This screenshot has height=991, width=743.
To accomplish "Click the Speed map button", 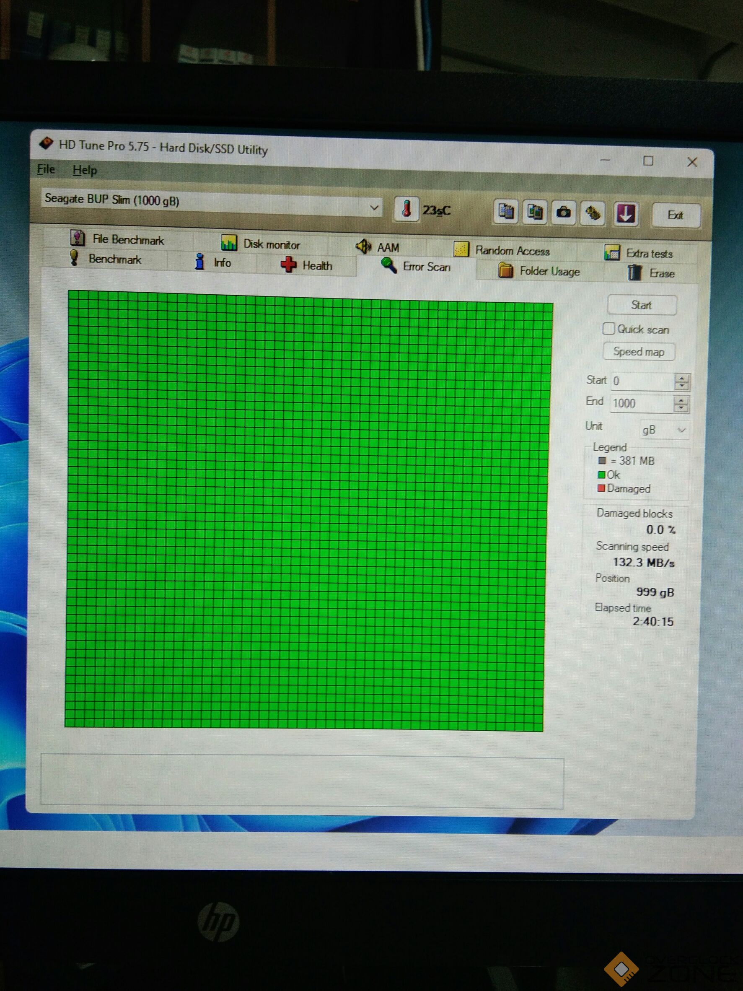I will tap(639, 352).
